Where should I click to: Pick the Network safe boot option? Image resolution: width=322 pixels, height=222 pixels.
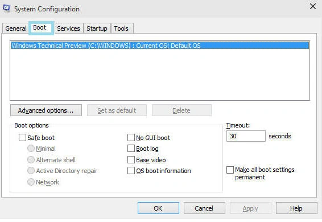[x=31, y=182]
